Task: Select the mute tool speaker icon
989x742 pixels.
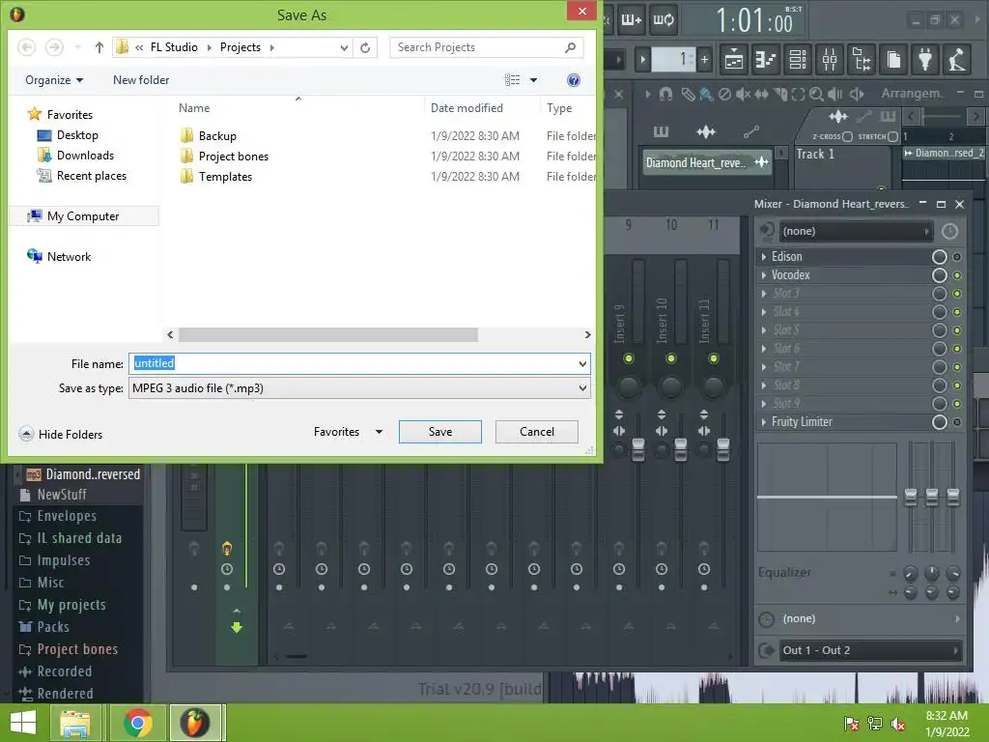Action: (x=743, y=94)
